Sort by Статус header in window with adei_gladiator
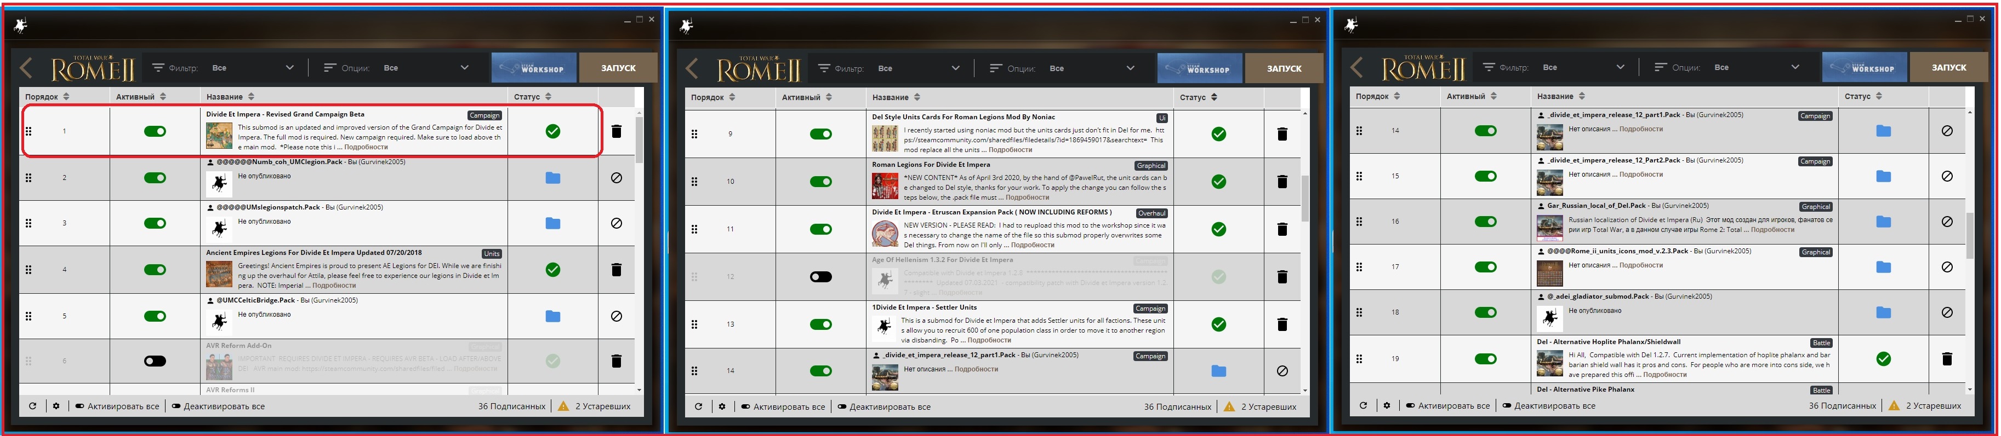Screen dimensions: 2001x436 pyautogui.click(x=1862, y=97)
